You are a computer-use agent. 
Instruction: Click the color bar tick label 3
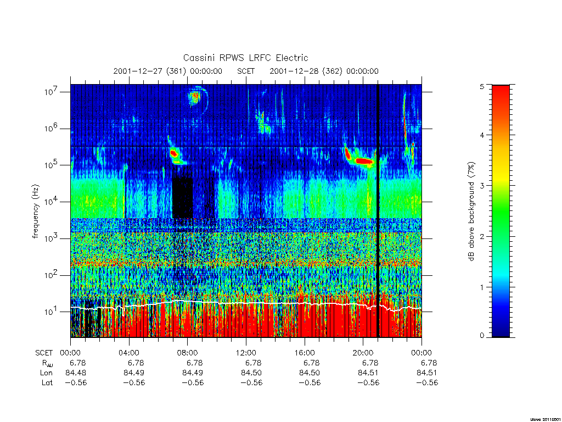pyautogui.click(x=482, y=186)
